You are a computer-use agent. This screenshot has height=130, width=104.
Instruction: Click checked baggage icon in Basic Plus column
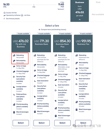coord(56,80)
